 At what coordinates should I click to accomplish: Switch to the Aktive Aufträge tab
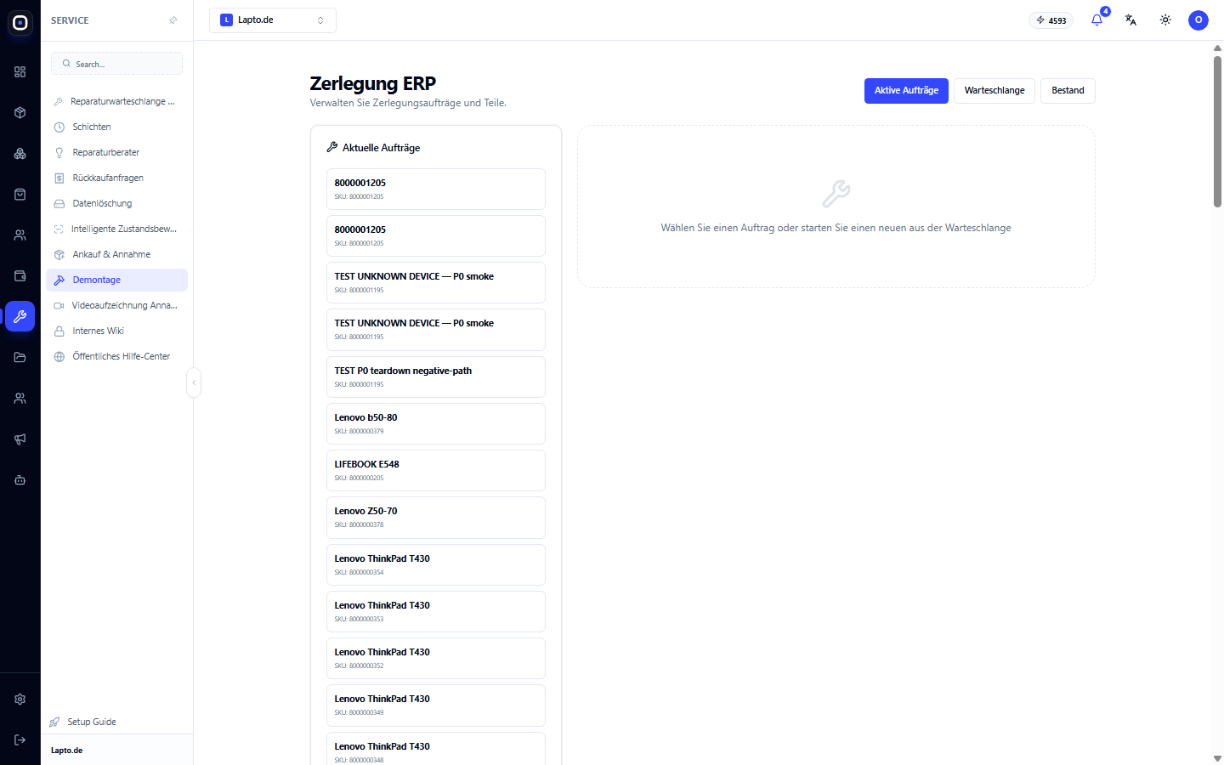point(906,91)
